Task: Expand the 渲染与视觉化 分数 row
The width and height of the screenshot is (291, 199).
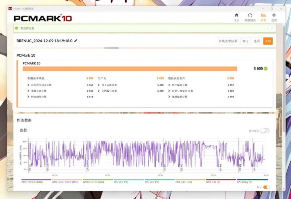Action: coord(169,91)
